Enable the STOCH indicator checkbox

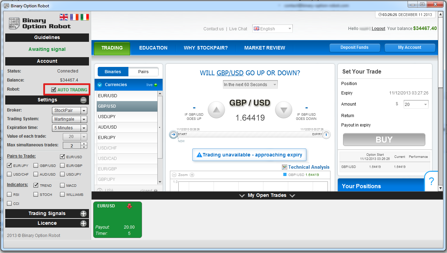tap(36, 194)
